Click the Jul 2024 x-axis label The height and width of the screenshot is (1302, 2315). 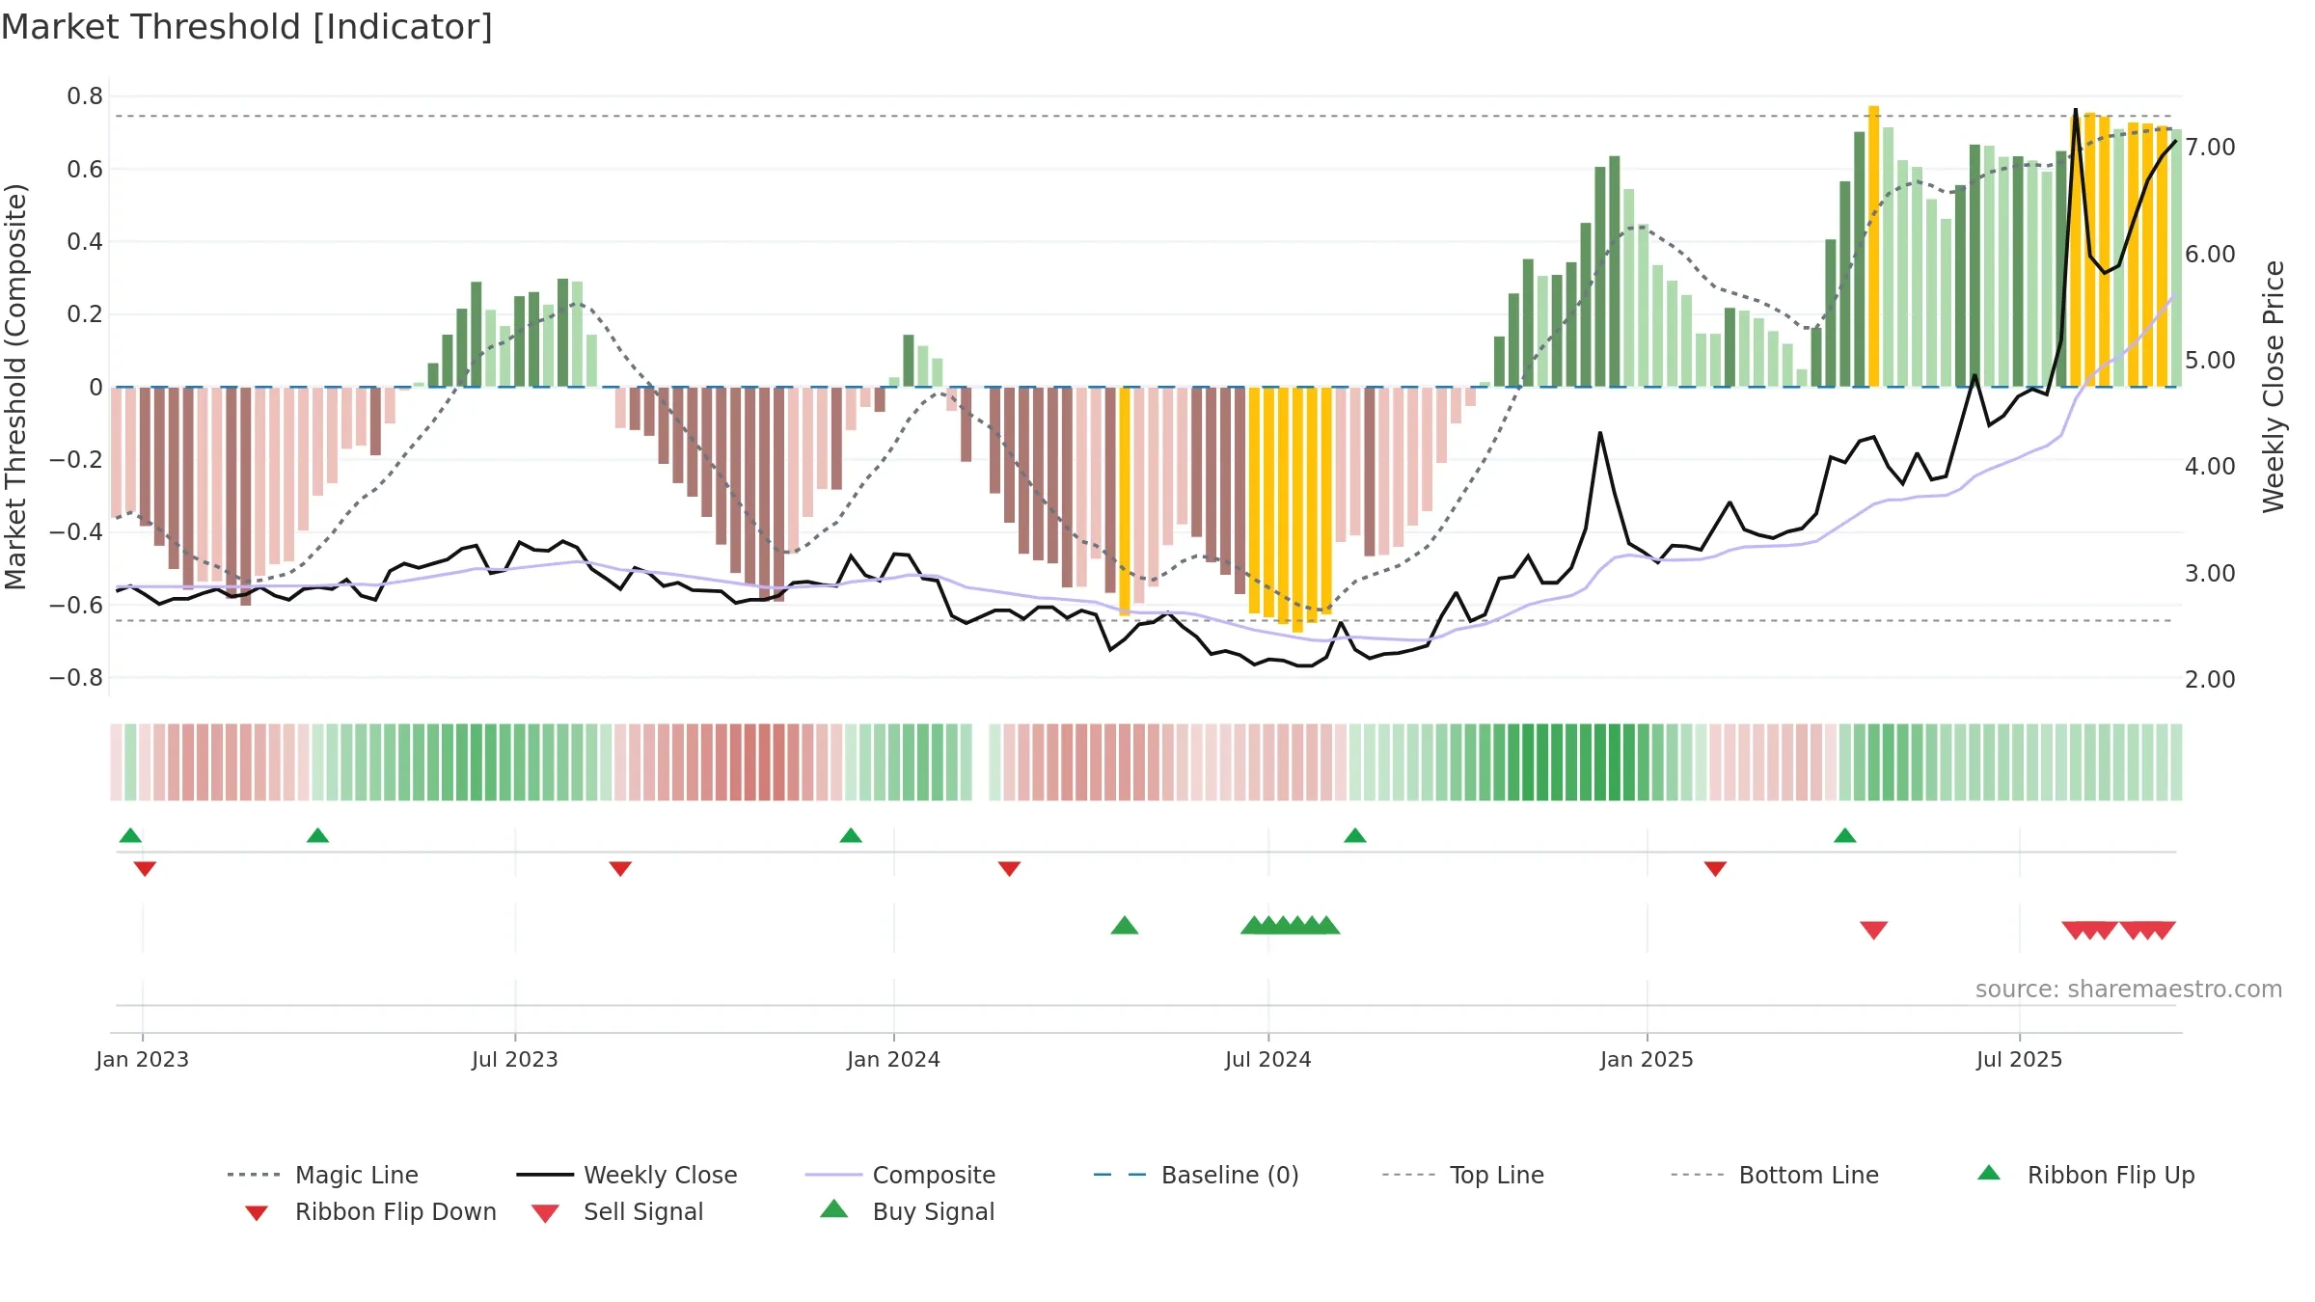tap(1268, 1059)
